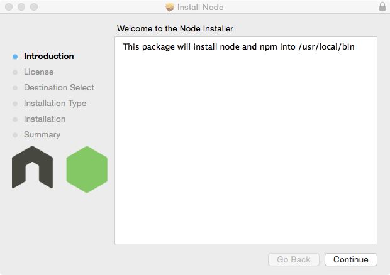Click the lock icon in title bar

click(x=382, y=7)
